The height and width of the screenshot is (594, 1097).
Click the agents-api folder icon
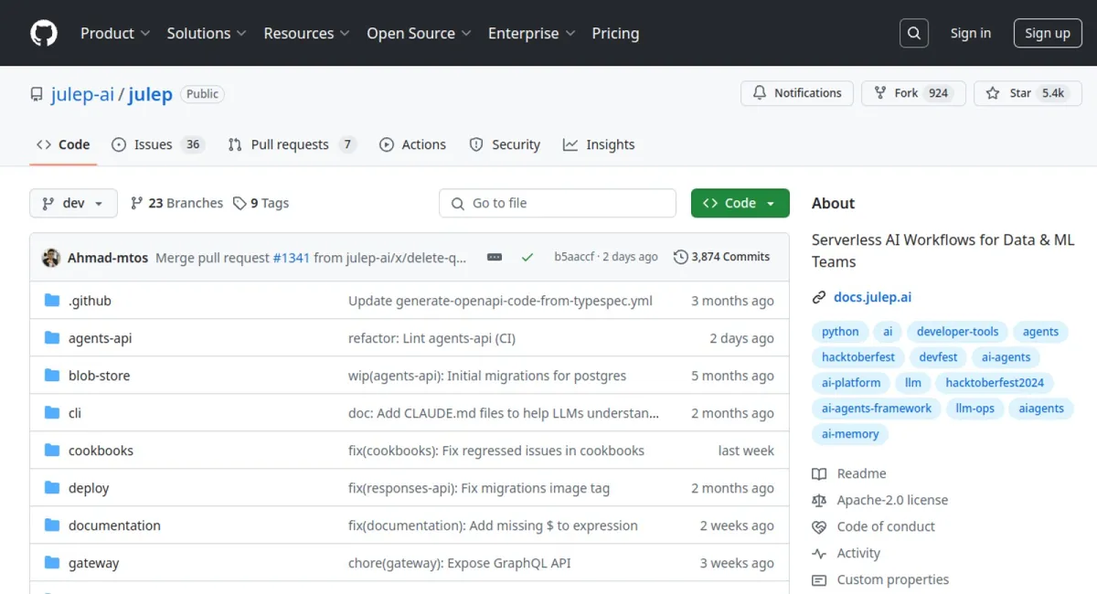point(52,338)
